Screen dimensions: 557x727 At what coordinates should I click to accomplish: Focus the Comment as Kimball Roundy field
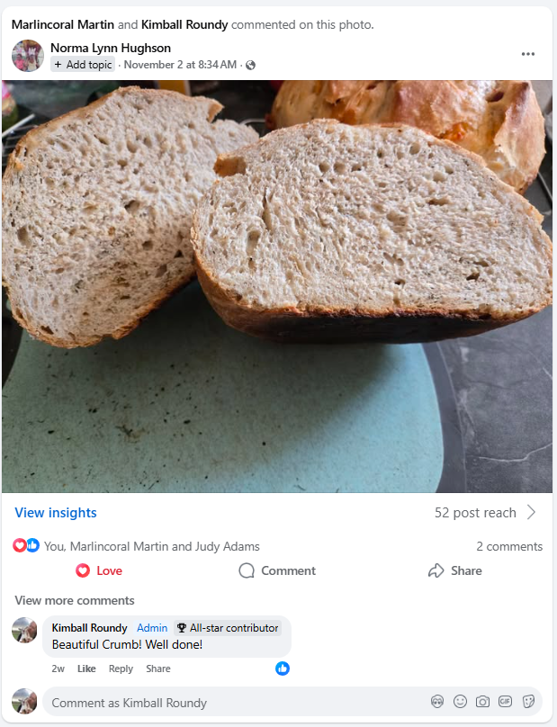[x=232, y=703]
